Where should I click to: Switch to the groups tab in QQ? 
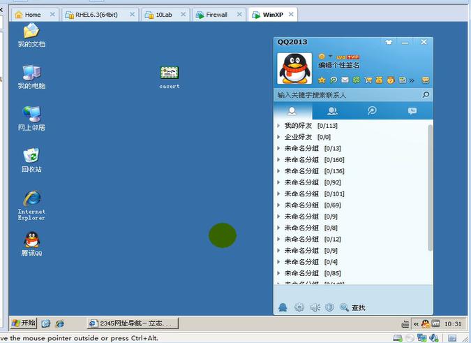332,111
